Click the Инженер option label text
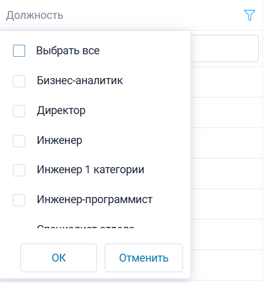Viewport: 263px width, 283px height. (x=59, y=140)
